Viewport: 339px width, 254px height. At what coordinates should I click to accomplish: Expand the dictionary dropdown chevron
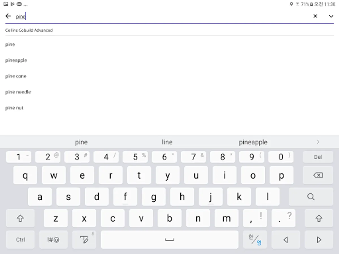tap(331, 16)
